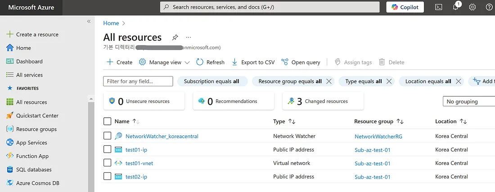This screenshot has height=192, width=495.
Task: Open the portal settings gear icon
Action: pos(472,7)
